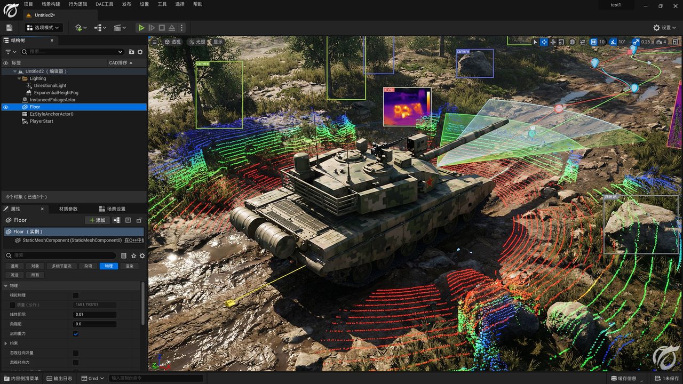
Task: Start play simulation with the green play button
Action: point(141,28)
